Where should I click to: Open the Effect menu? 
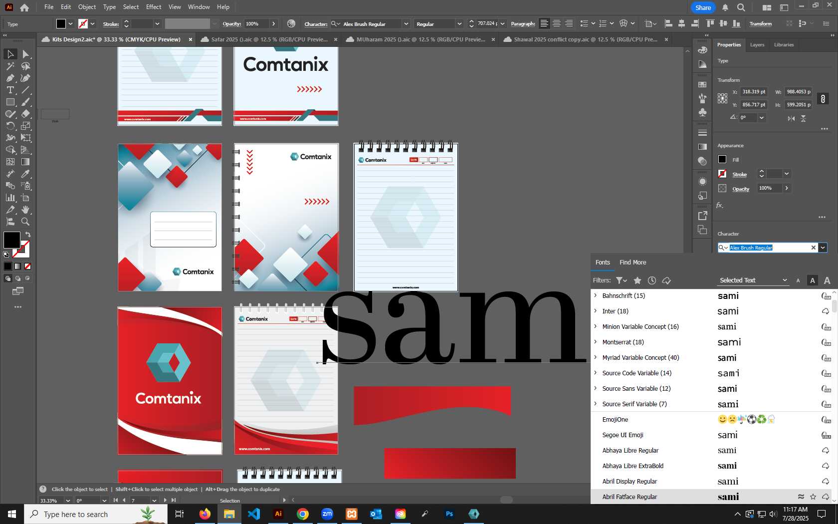[x=154, y=7]
